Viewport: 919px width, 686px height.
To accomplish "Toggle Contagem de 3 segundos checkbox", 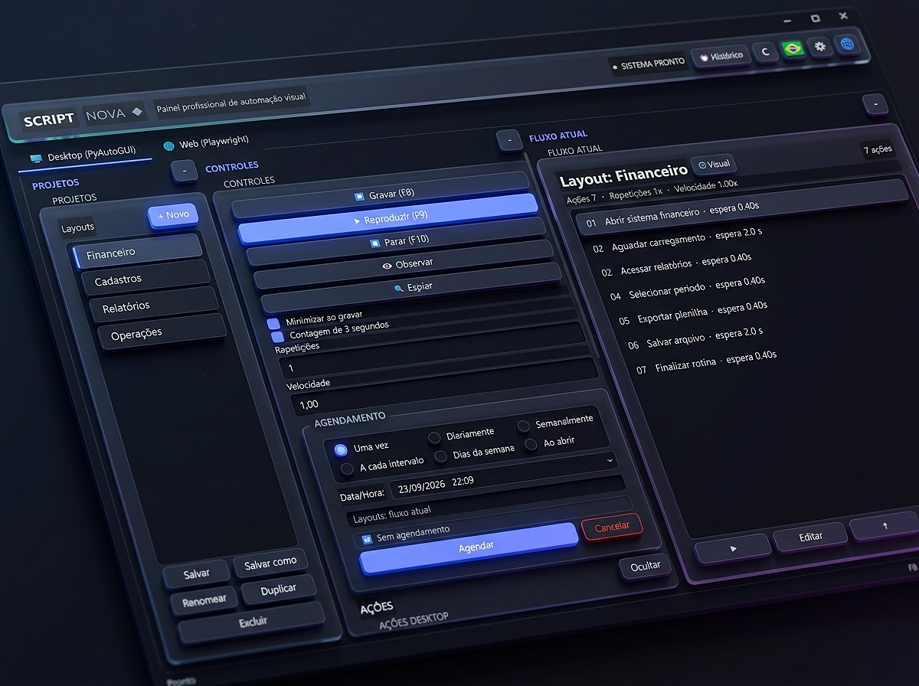I will (277, 337).
